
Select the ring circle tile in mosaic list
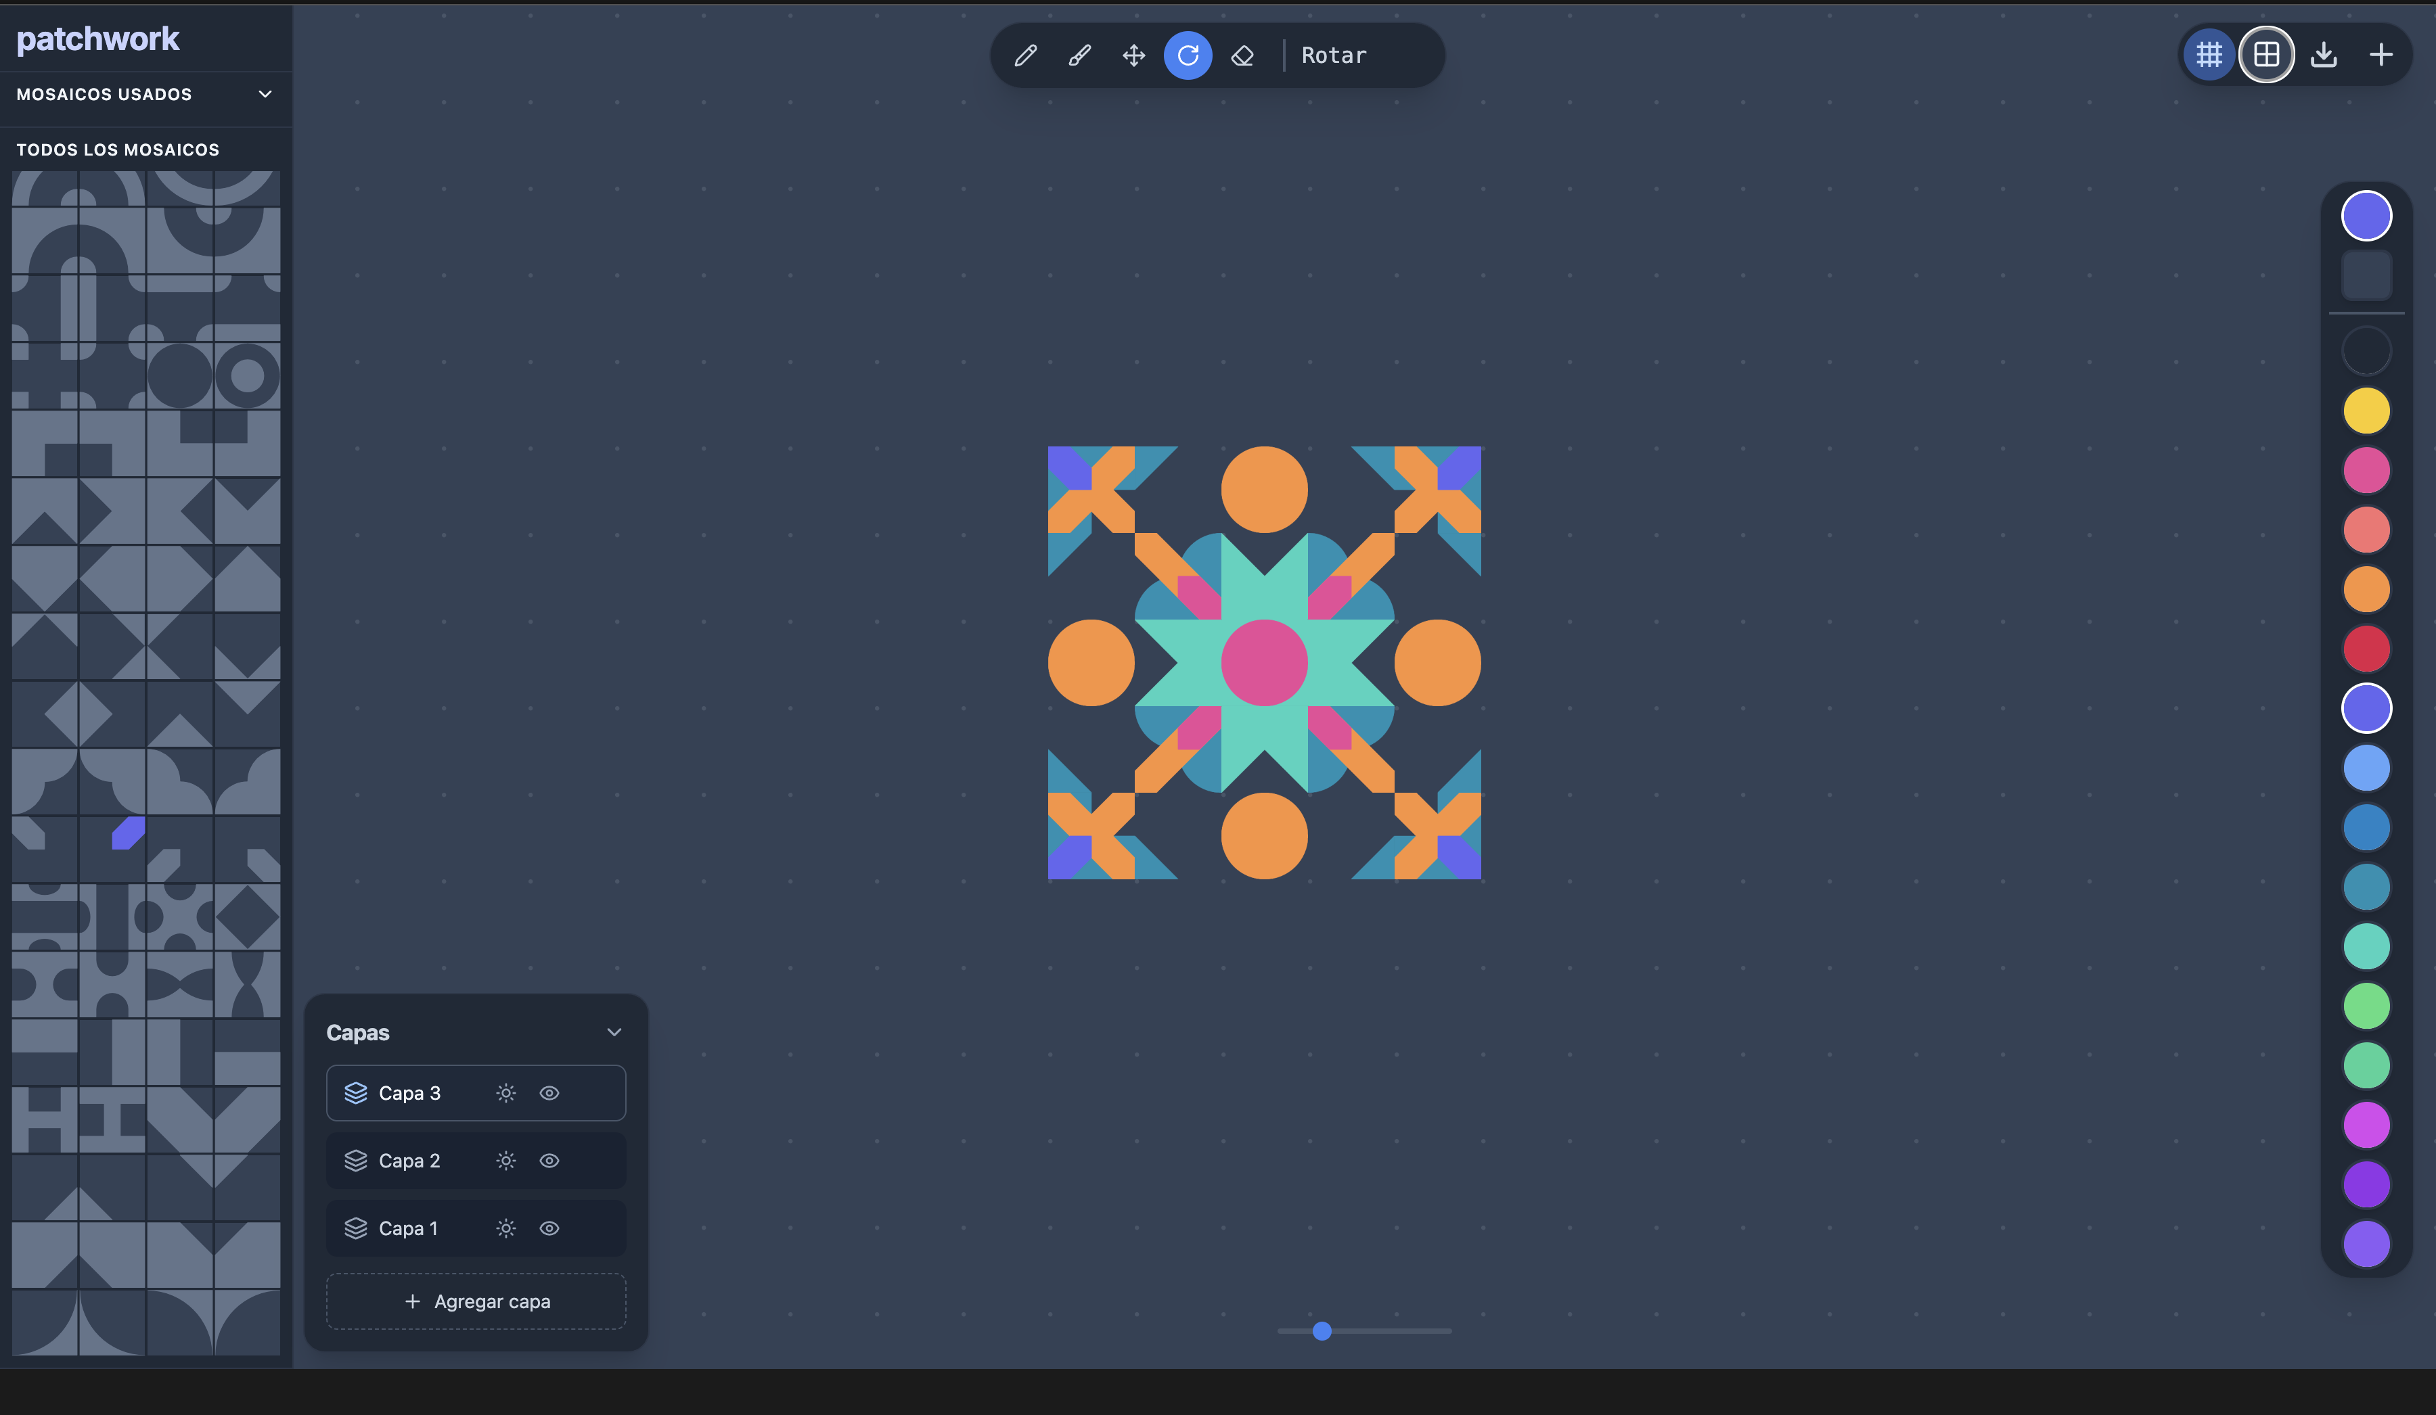click(x=248, y=375)
